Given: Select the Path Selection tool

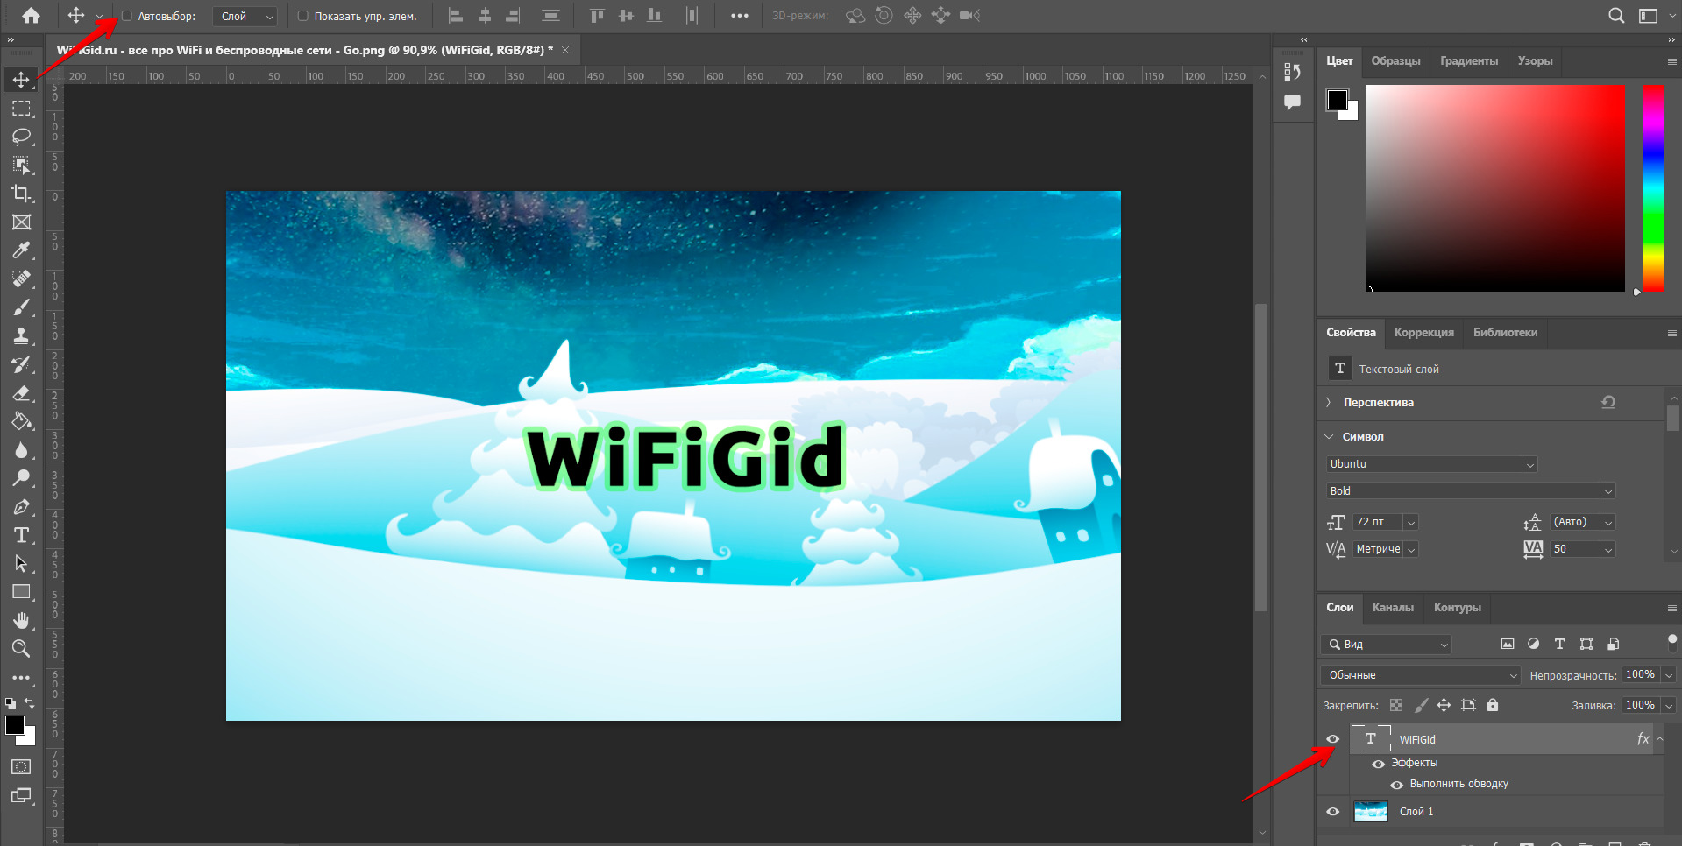Looking at the screenshot, I should (21, 564).
